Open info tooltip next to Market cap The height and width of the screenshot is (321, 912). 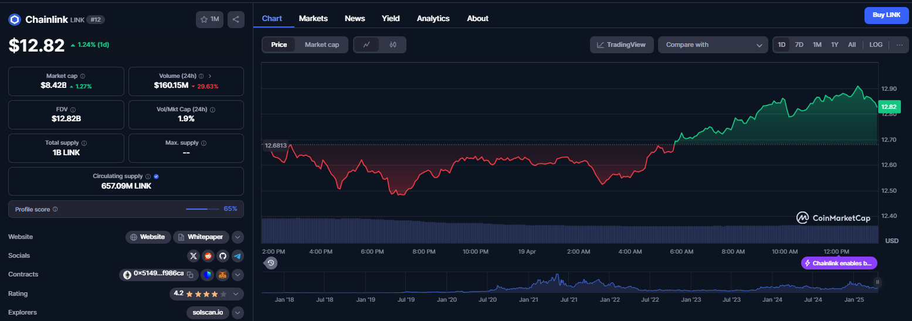point(83,76)
